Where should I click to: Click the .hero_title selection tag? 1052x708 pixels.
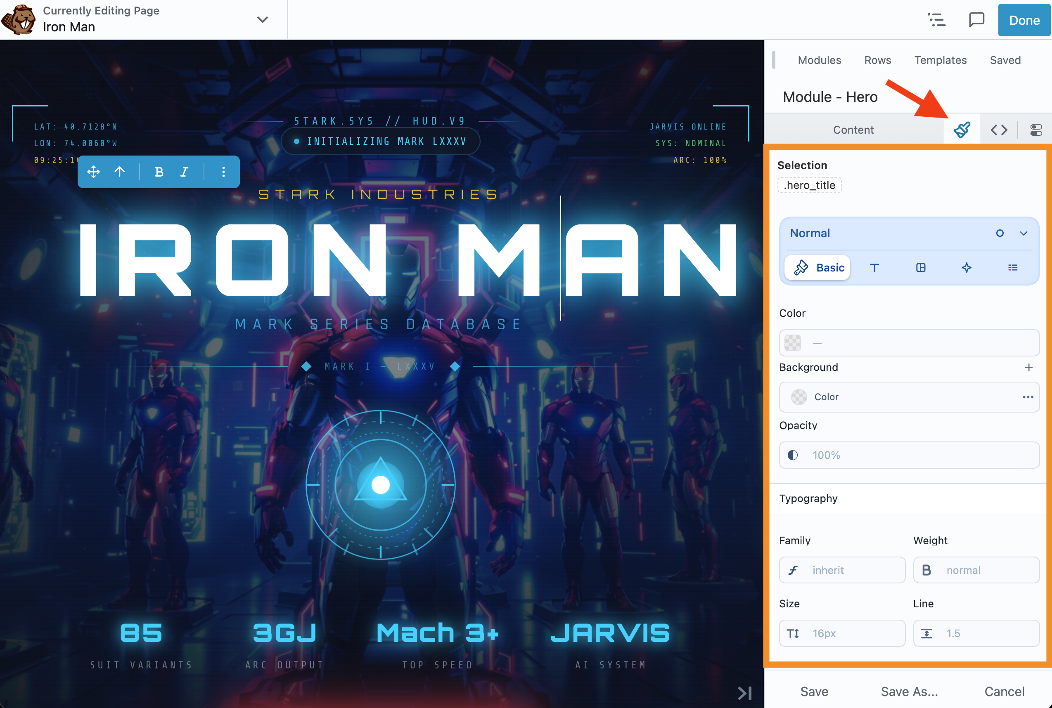(809, 185)
